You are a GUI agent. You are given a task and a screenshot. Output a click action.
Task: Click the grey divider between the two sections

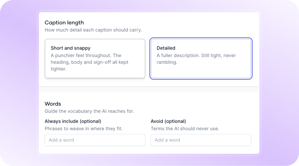(x=149, y=89)
